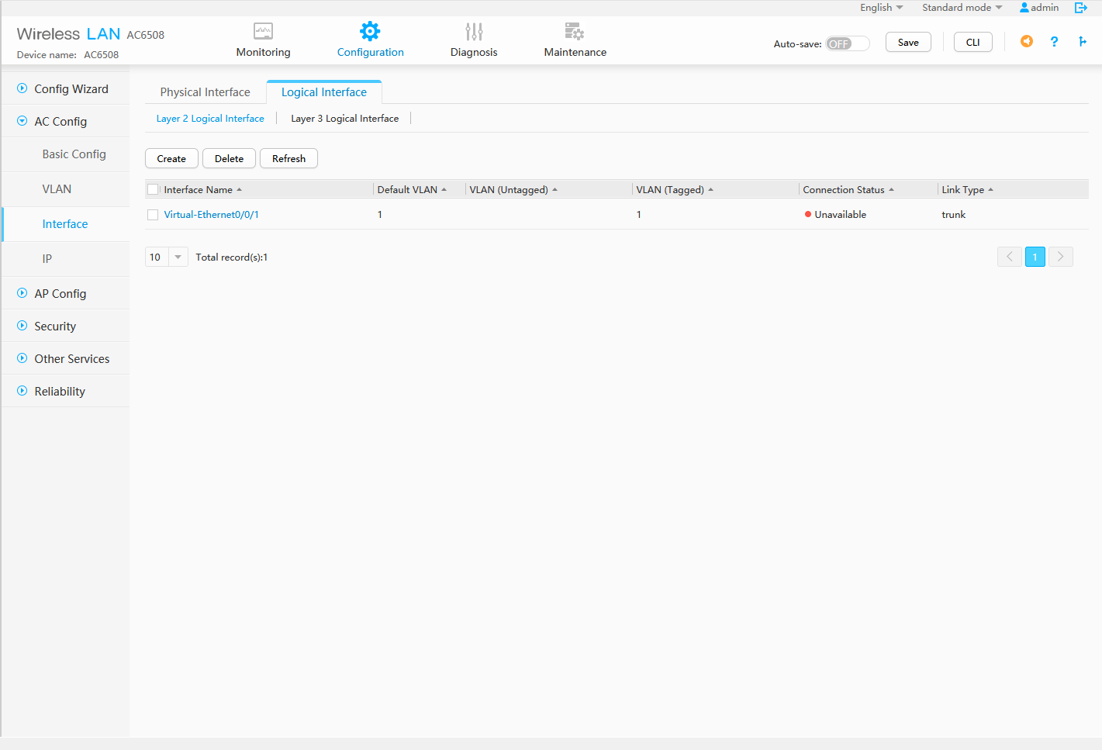Open the Standard mode dropdown
Viewport: 1102px width, 750px height.
962,8
